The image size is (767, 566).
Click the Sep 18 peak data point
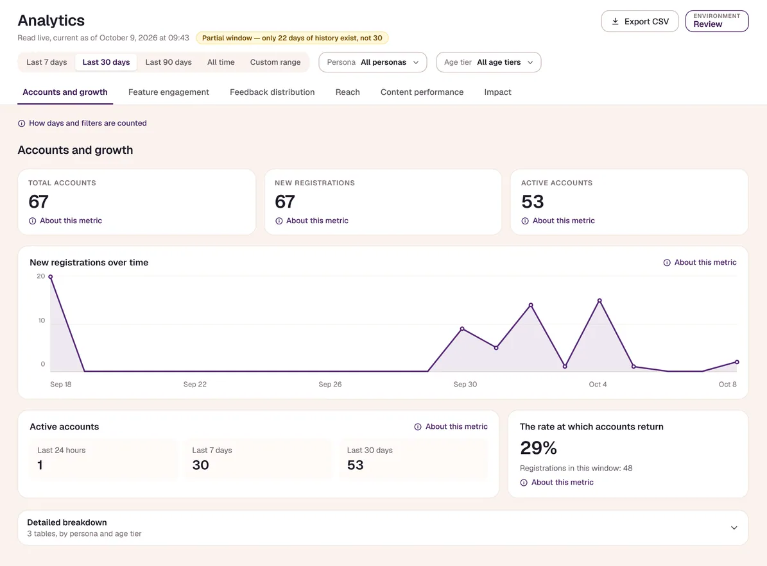click(50, 277)
